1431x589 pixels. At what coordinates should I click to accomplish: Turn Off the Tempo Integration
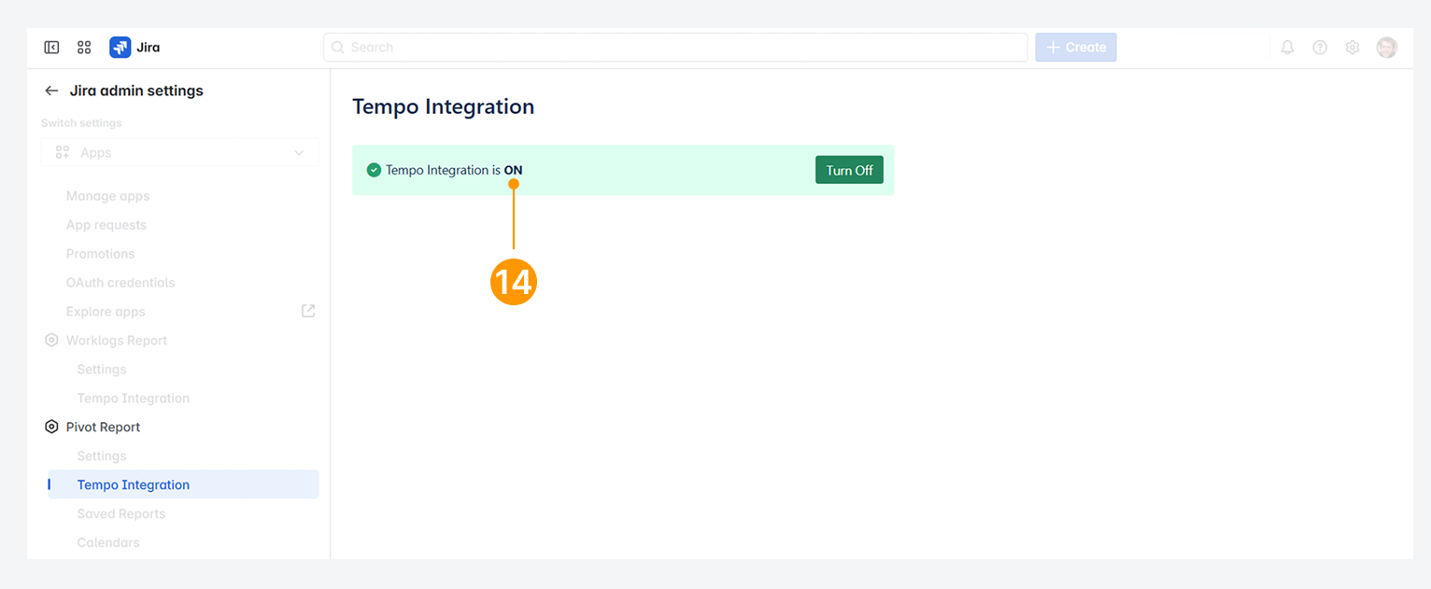click(849, 170)
